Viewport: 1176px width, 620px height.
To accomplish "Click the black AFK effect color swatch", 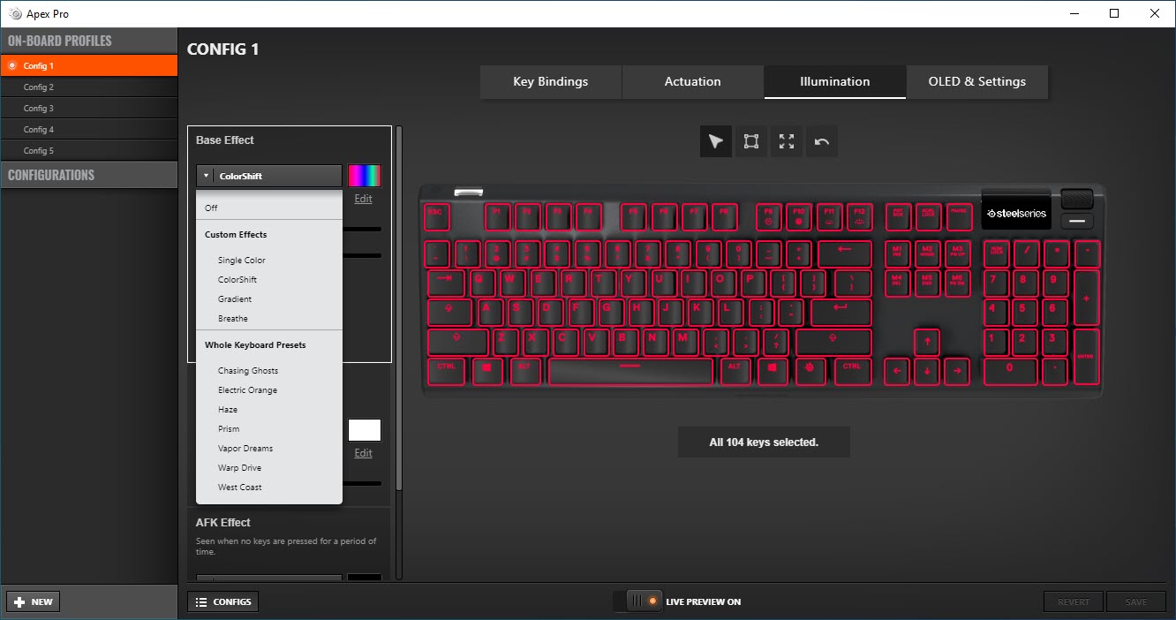I will point(365,578).
